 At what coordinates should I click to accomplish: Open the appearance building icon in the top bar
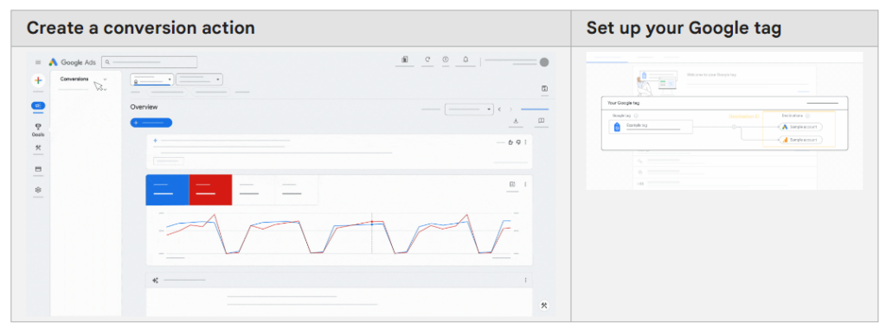(405, 60)
